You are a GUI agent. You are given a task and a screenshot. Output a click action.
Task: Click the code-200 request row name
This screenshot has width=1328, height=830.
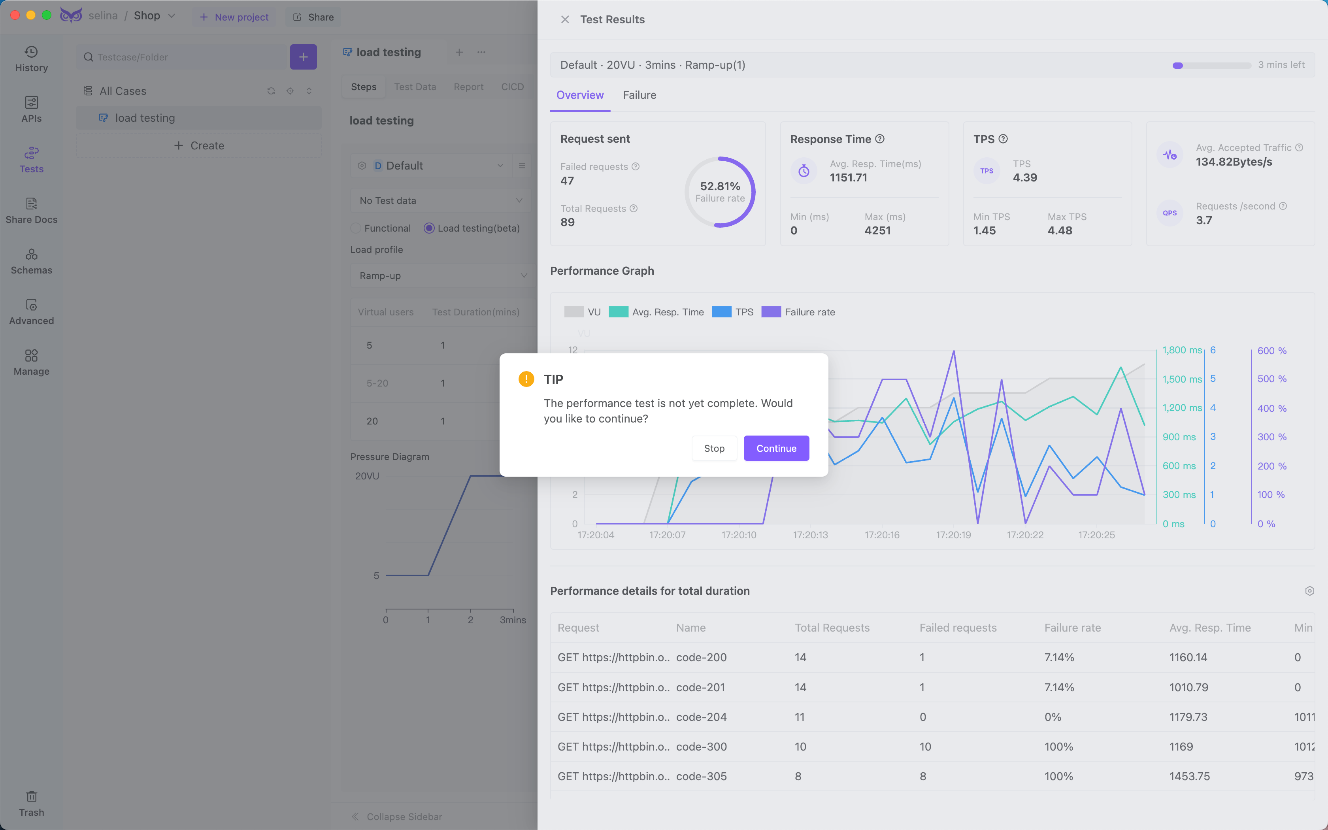tap(701, 657)
